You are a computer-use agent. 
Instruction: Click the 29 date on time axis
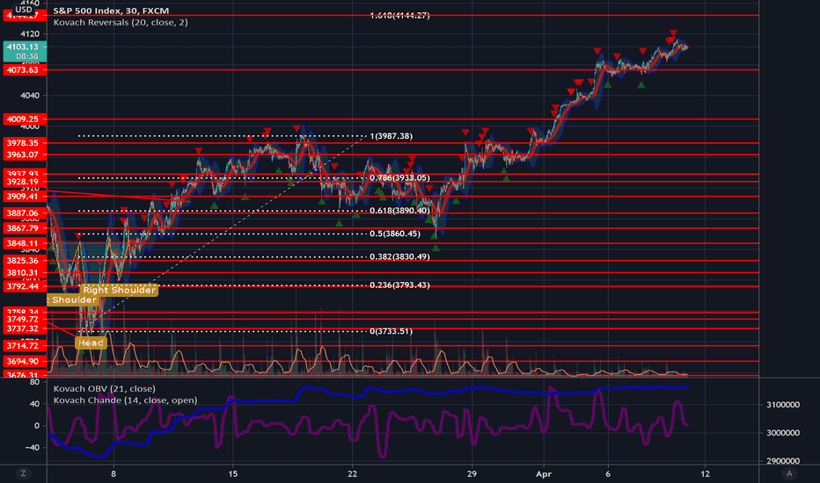[x=472, y=474]
